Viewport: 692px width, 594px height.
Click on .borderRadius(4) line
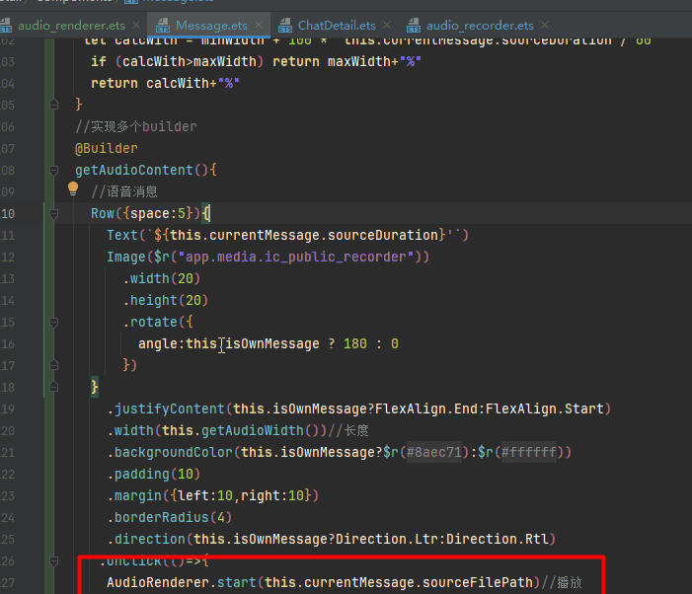click(170, 517)
